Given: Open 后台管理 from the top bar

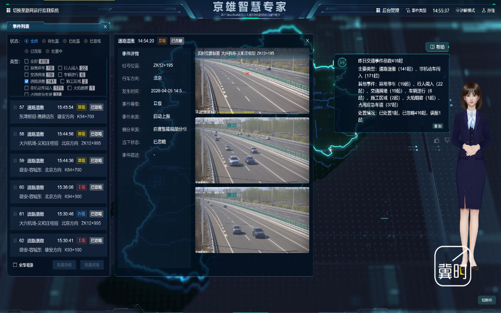Looking at the screenshot, I should 388,10.
